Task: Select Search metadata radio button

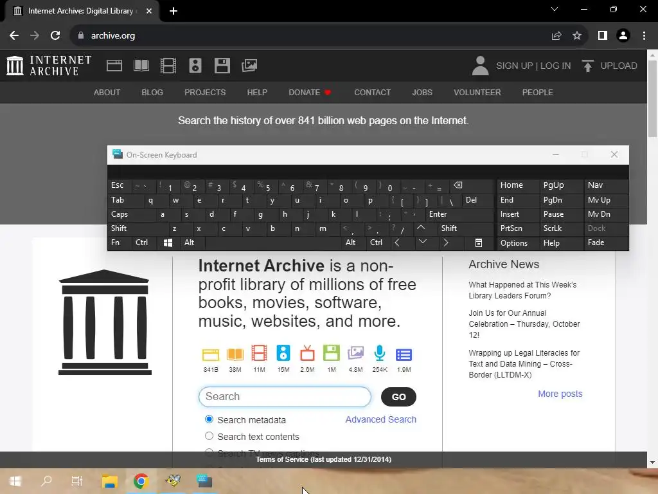Action: (209, 419)
